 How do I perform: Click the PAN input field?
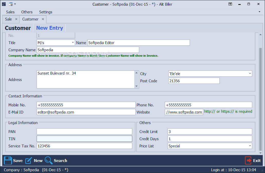[x=84, y=132]
